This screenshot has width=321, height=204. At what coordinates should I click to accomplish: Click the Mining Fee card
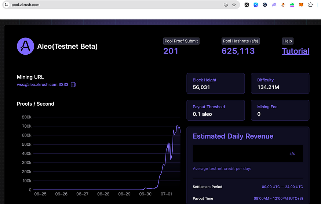(x=280, y=110)
